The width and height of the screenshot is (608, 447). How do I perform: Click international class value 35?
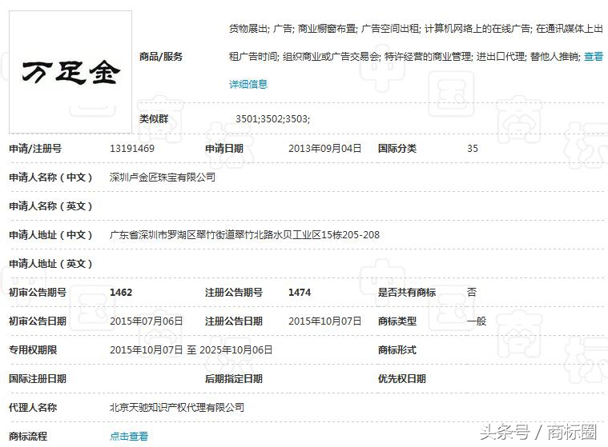(473, 148)
